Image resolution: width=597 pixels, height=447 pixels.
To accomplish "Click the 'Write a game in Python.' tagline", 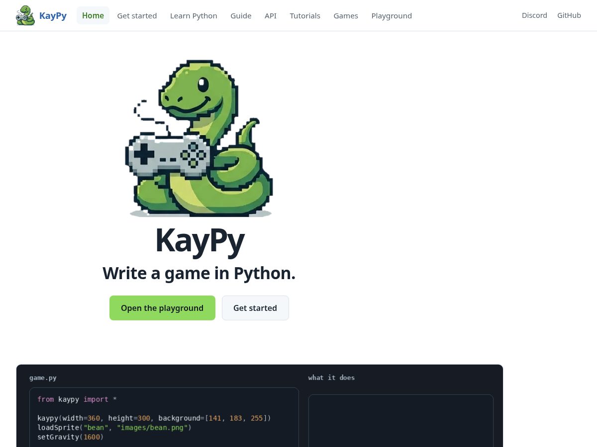I will pyautogui.click(x=199, y=273).
